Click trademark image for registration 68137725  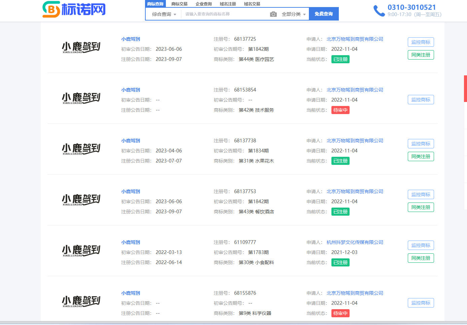(81, 47)
